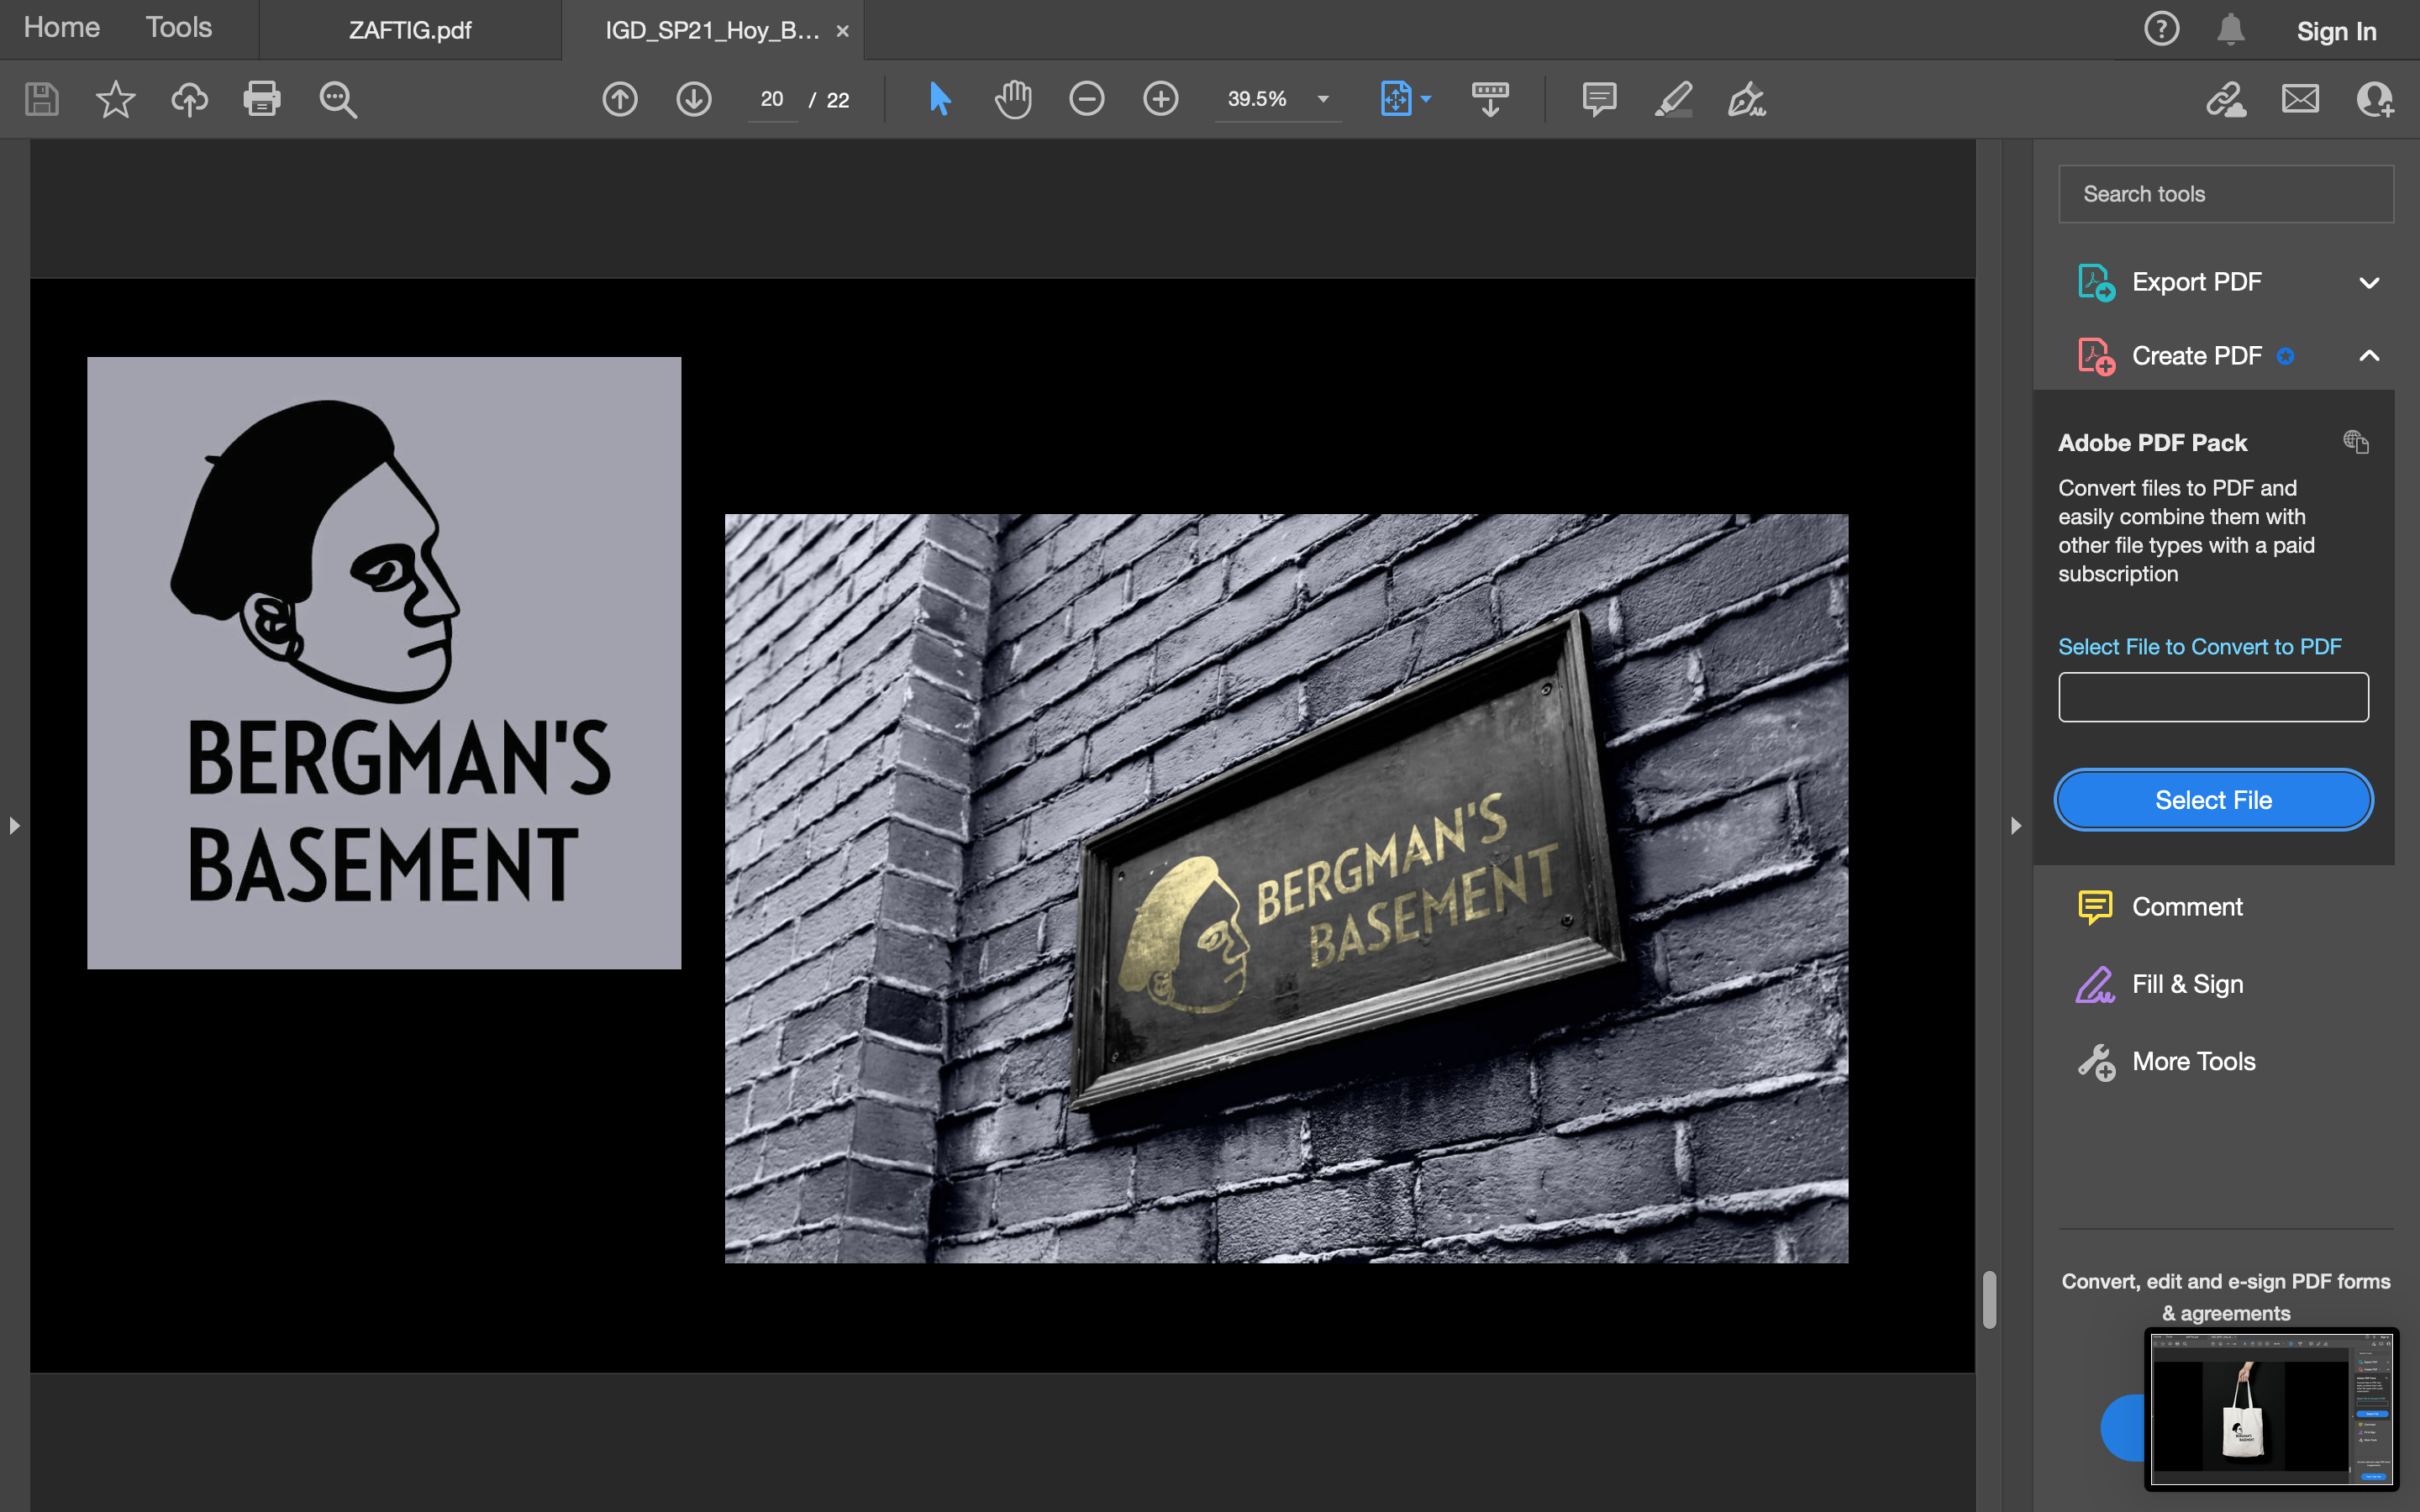The image size is (2420, 1512).
Task: Add file to starred with star icon
Action: (115, 99)
